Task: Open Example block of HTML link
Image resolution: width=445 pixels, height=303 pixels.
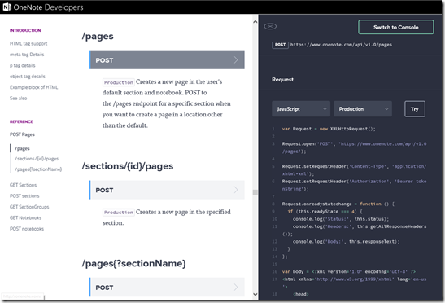Action: pos(34,87)
